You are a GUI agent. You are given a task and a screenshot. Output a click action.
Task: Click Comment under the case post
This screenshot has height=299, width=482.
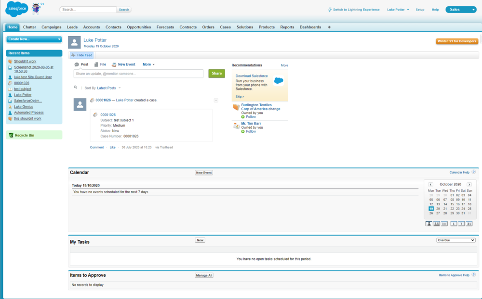pos(97,147)
